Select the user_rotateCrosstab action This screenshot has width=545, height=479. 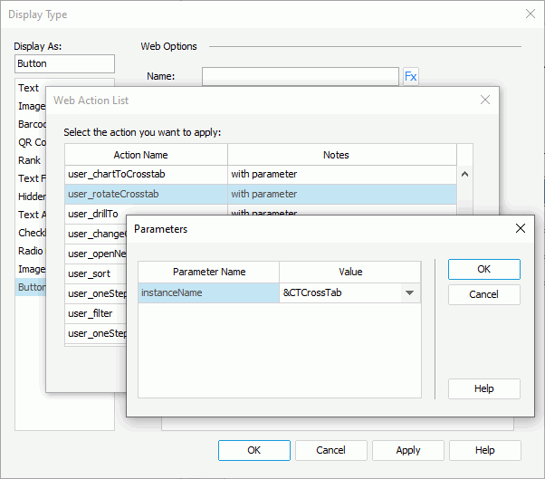point(147,194)
